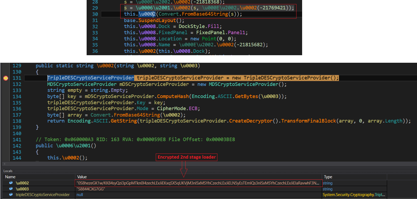This screenshot has width=417, height=199.
Task: Click the highlighted \u0002 call on line 30
Action: coord(147,14)
